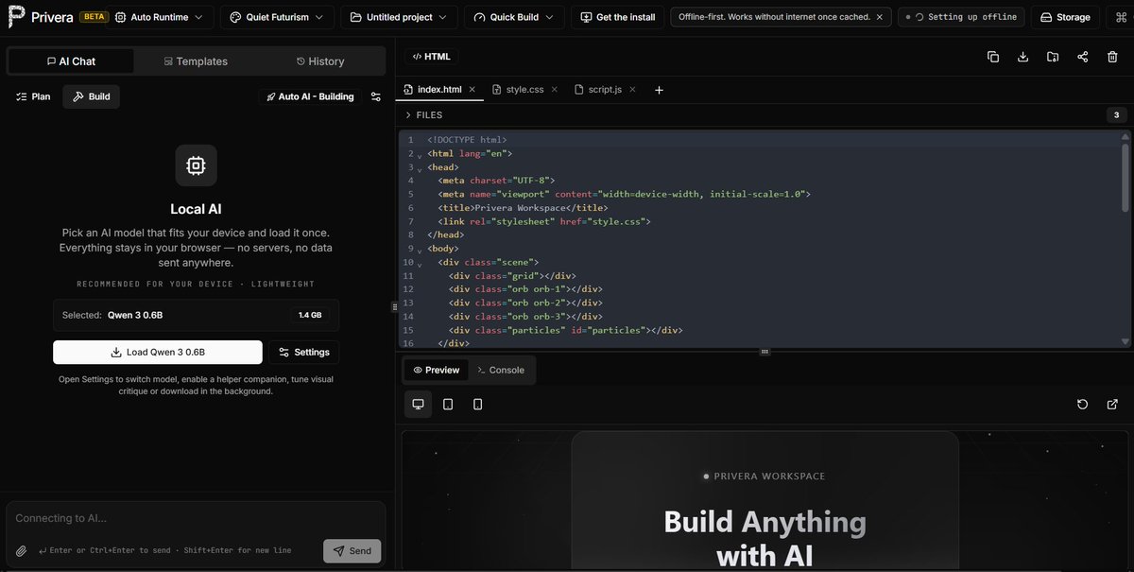The image size is (1134, 572).
Task: Open the AI options sliders icon
Action: (376, 96)
